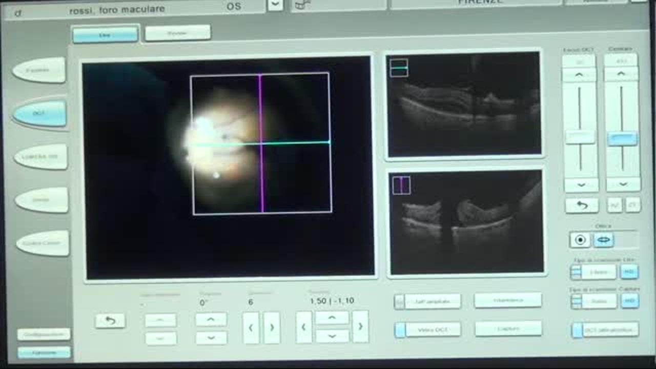Click the Configurazione button at bottom left

[44, 335]
